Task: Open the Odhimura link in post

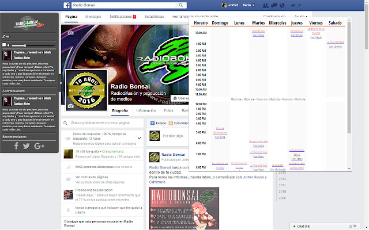Action: pos(157,182)
